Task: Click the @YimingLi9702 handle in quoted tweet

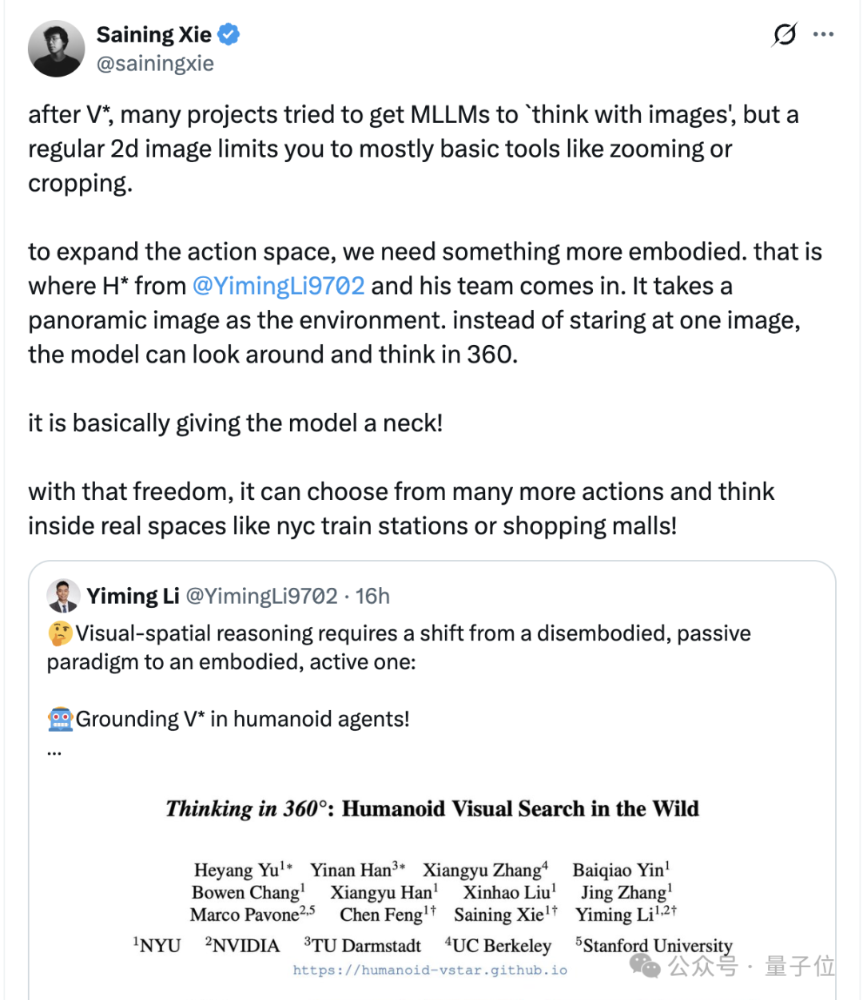Action: pyautogui.click(x=261, y=596)
